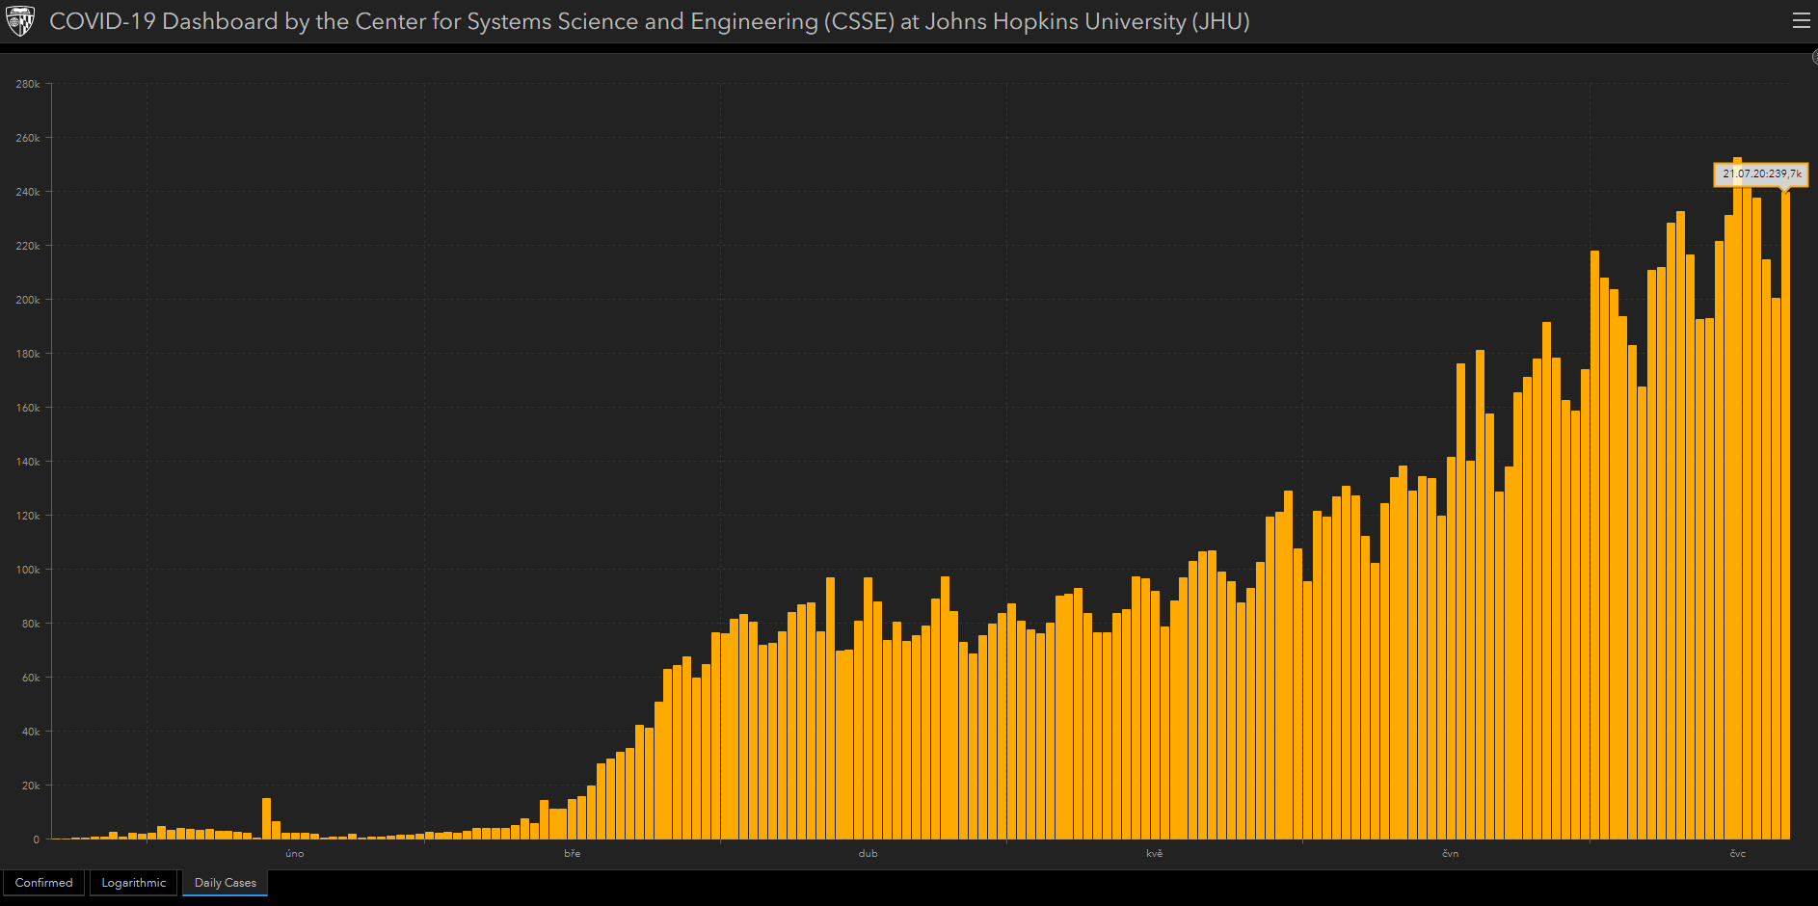Select the Daily Cases tab
The height and width of the screenshot is (906, 1818).
[x=226, y=883]
